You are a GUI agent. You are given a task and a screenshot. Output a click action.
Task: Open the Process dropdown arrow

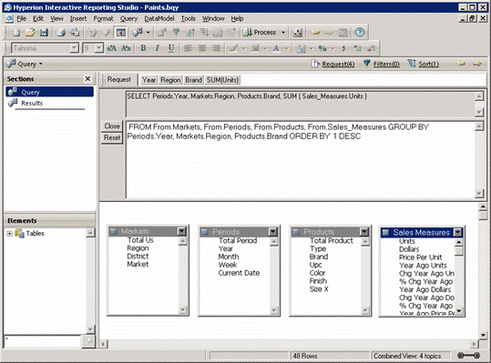point(283,32)
